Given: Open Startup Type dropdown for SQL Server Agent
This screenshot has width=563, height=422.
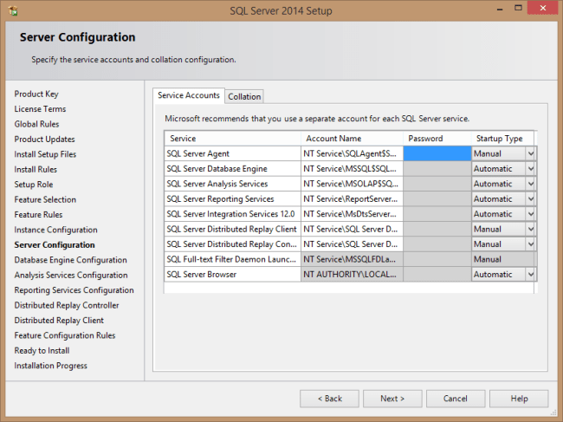Looking at the screenshot, I should [530, 153].
